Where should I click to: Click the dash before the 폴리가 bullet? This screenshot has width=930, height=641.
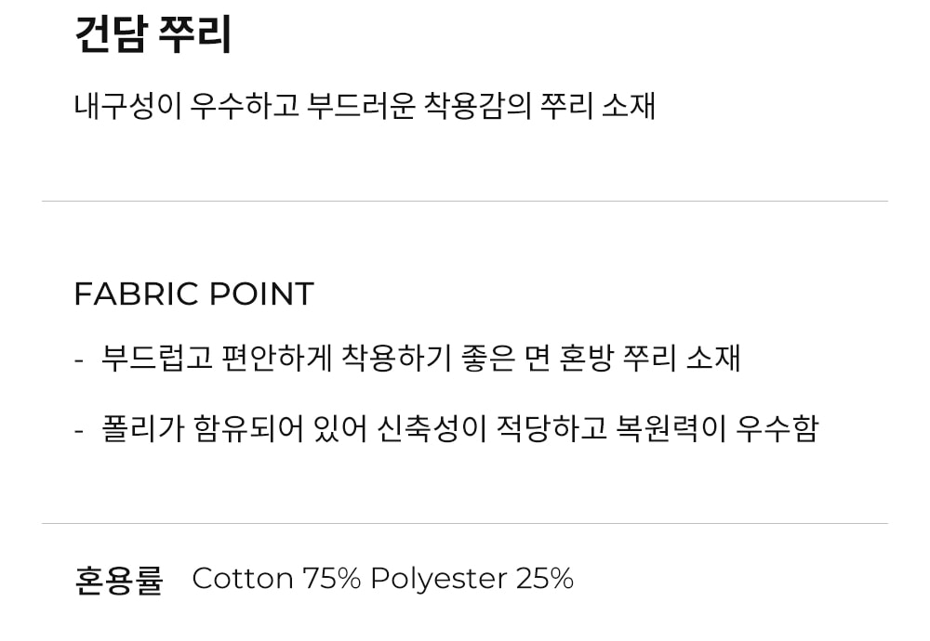pos(79,429)
